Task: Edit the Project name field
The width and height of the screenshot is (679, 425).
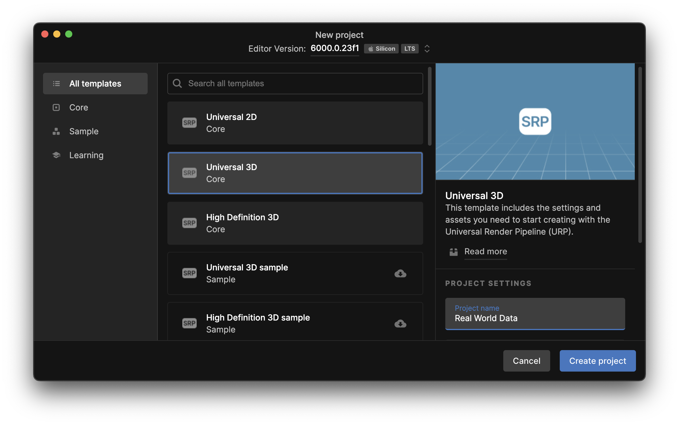Action: tap(535, 314)
